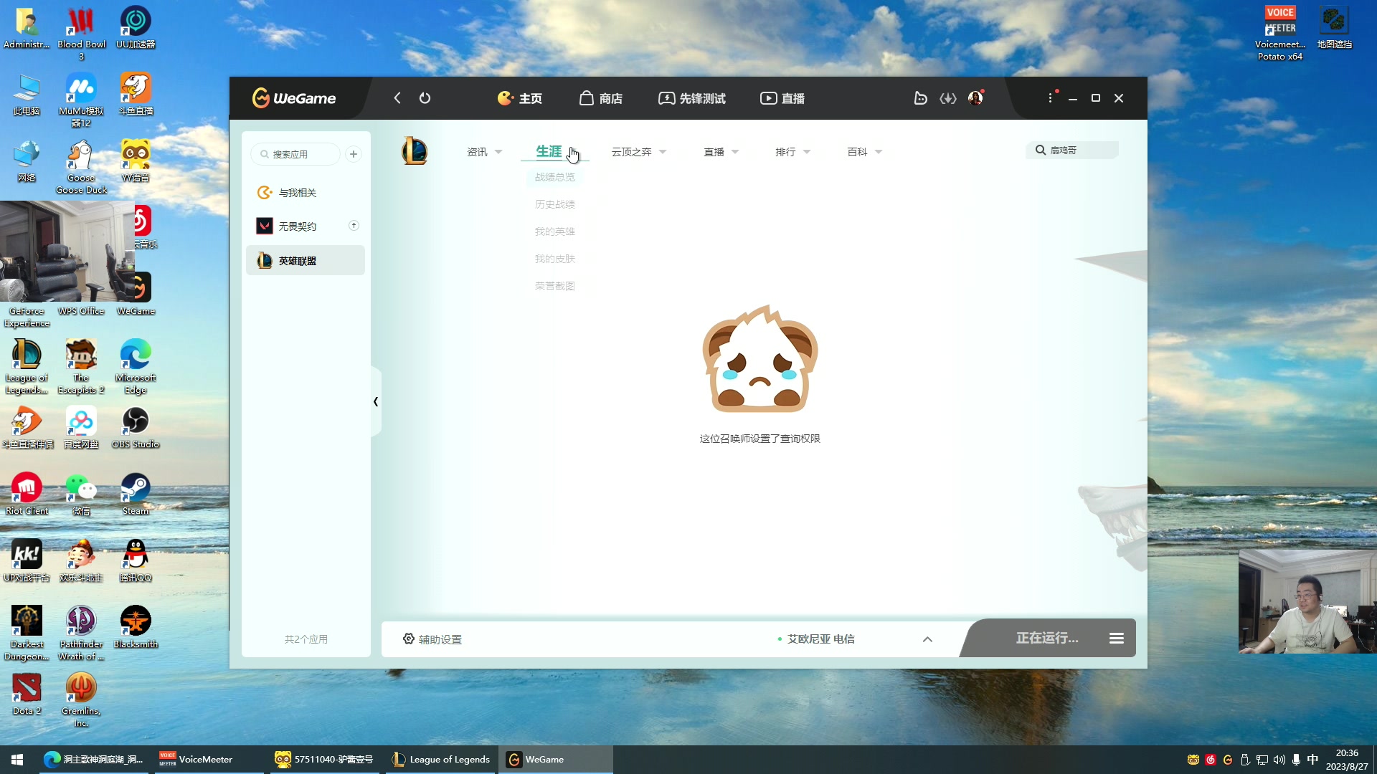
Task: Select Blacksmith desktop icon
Action: (x=136, y=627)
